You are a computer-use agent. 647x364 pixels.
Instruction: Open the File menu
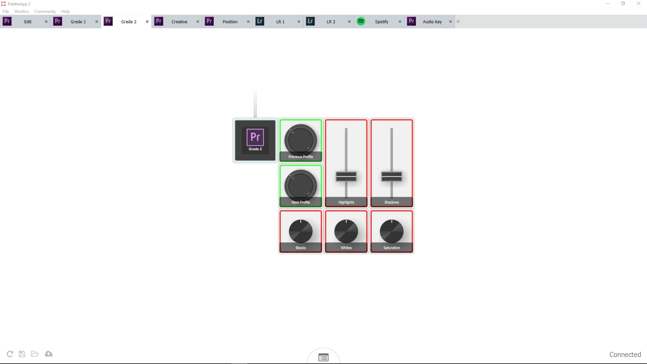tap(6, 11)
